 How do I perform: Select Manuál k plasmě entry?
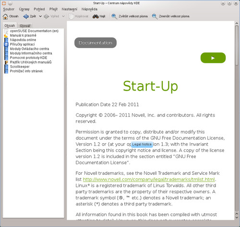click(23, 35)
